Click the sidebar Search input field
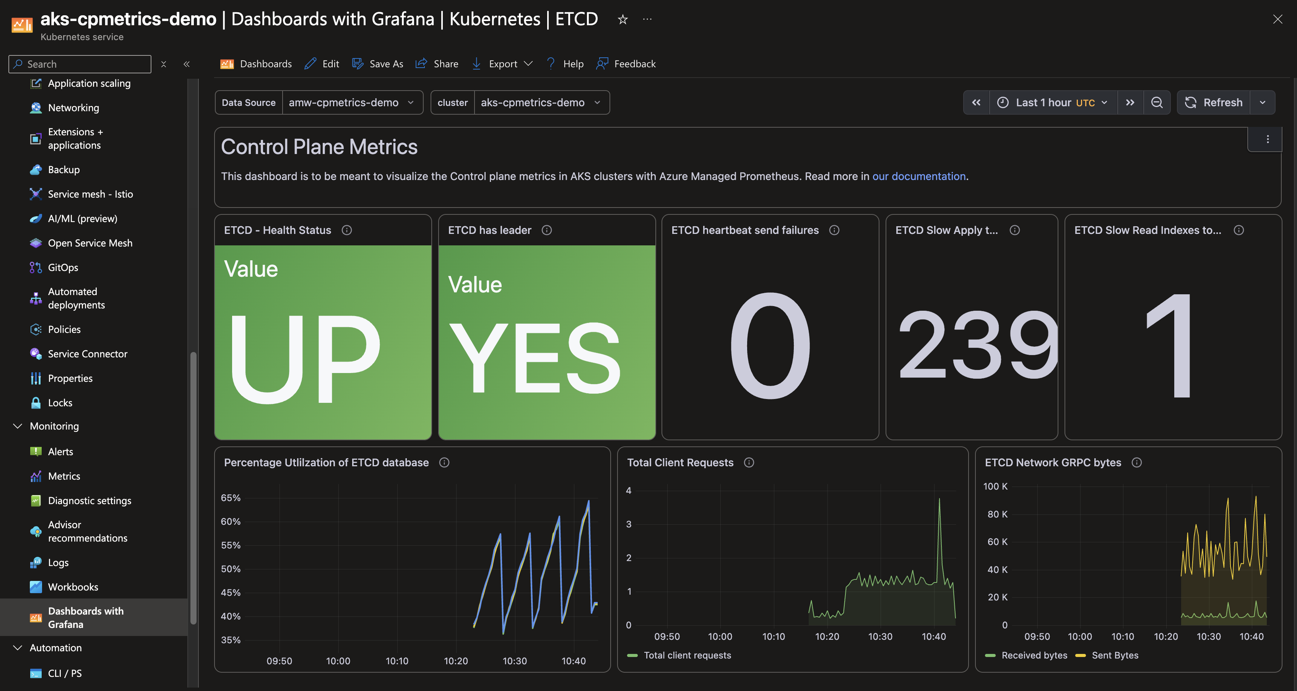Screen dimensions: 1297x691 pyautogui.click(x=80, y=64)
